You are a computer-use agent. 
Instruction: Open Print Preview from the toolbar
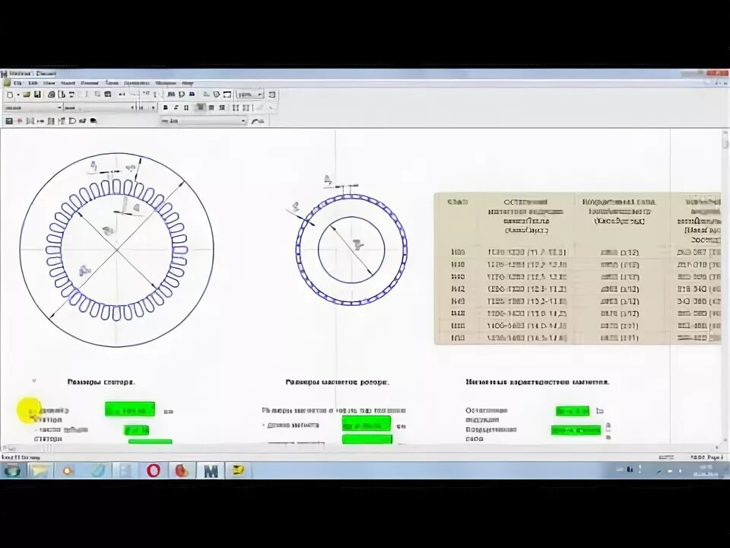(x=62, y=94)
